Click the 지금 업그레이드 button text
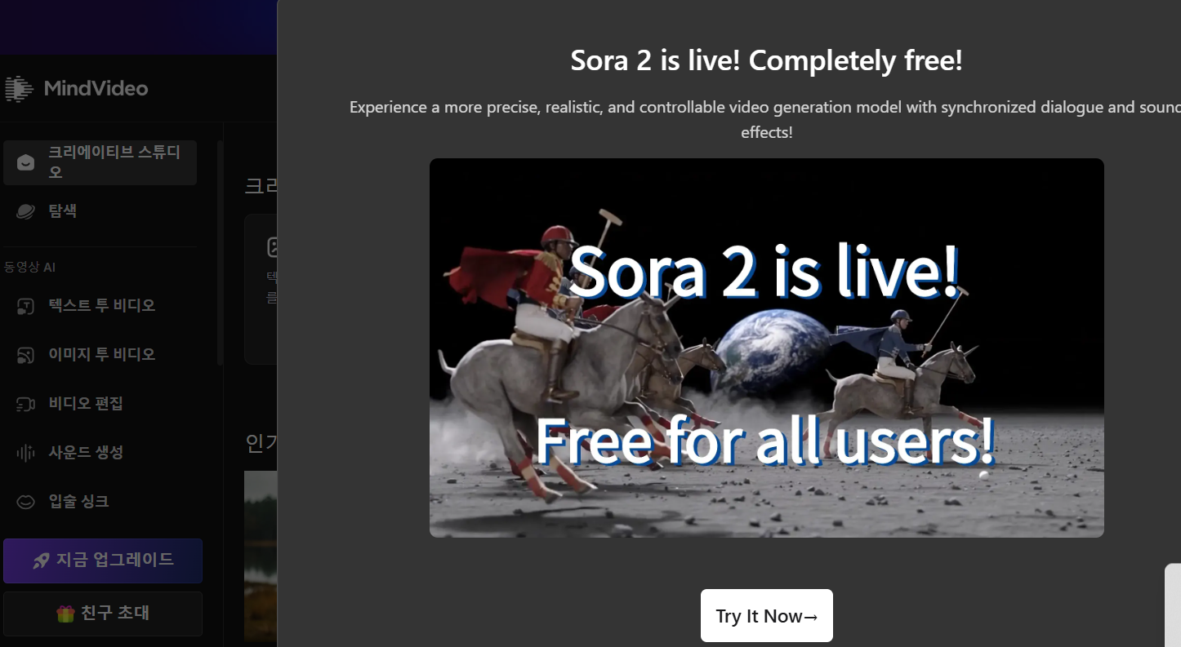This screenshot has height=647, width=1181. click(x=115, y=560)
